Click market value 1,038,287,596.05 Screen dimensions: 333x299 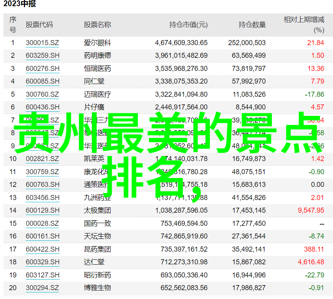pyautogui.click(x=181, y=210)
